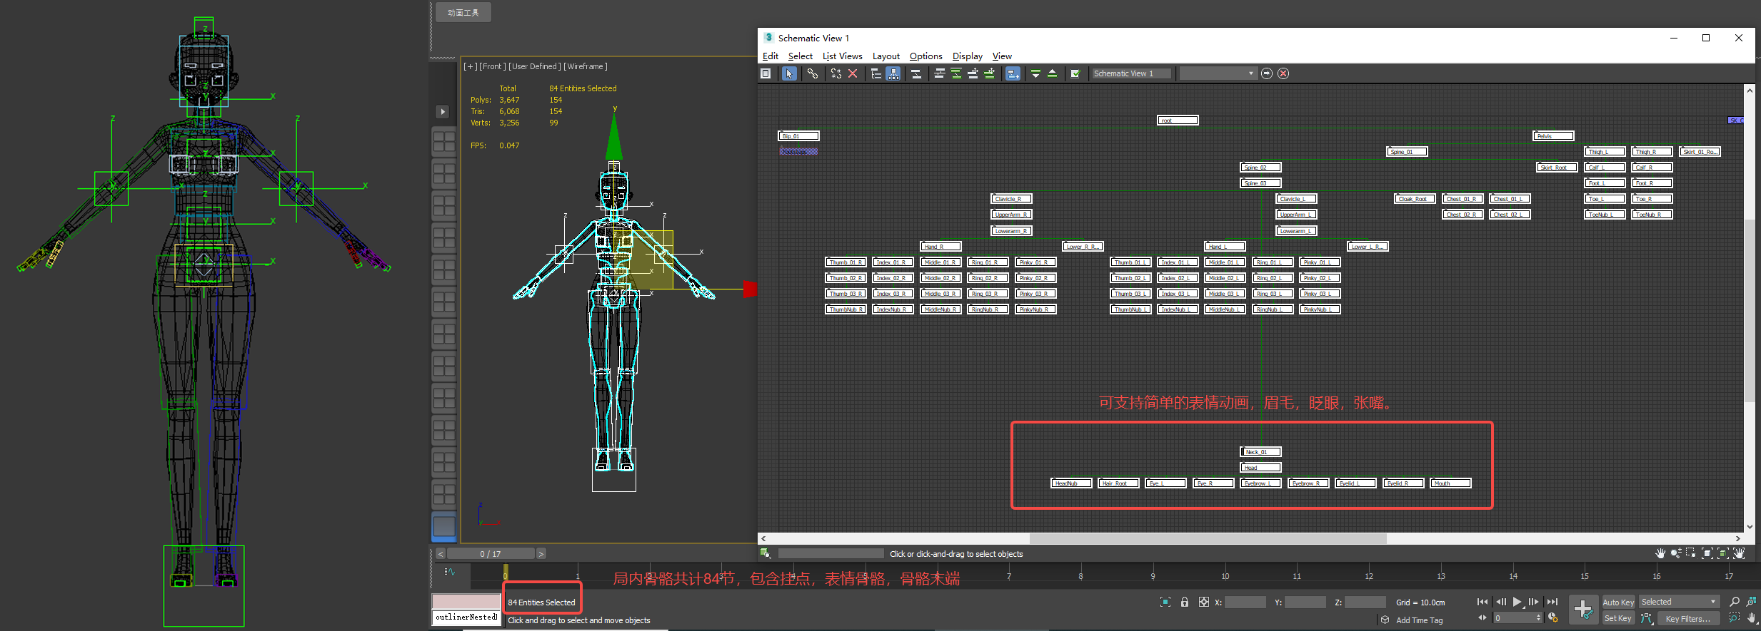Click next frame arrow on time slider

541,554
